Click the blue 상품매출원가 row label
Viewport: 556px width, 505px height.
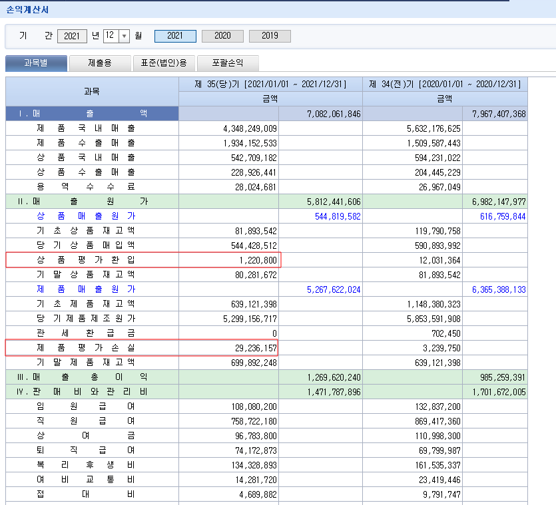coord(86,216)
